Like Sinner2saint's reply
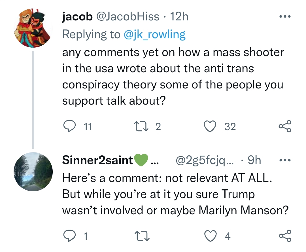Image resolution: width=306 pixels, height=252 pixels. click(x=210, y=236)
